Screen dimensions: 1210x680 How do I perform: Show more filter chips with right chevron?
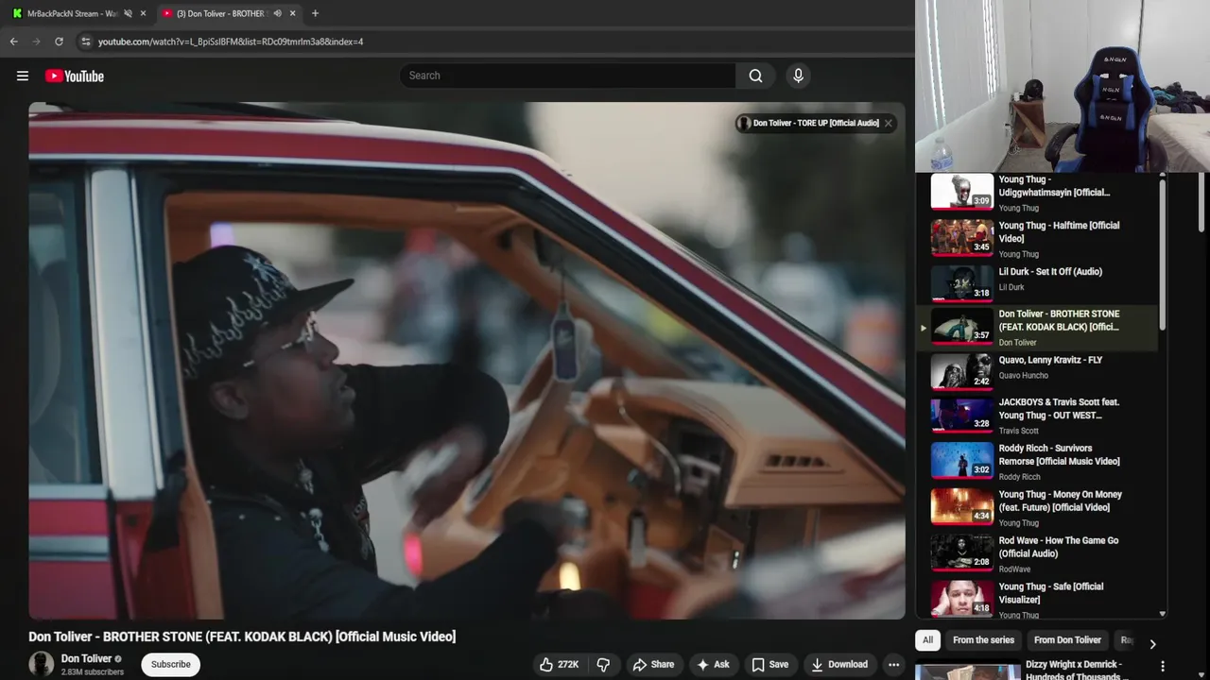click(1152, 644)
